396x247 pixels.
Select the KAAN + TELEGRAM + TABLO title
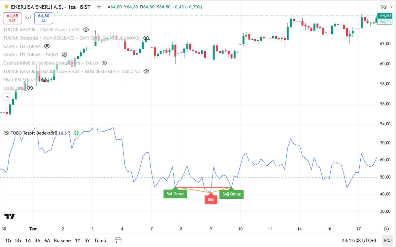(x=31, y=55)
